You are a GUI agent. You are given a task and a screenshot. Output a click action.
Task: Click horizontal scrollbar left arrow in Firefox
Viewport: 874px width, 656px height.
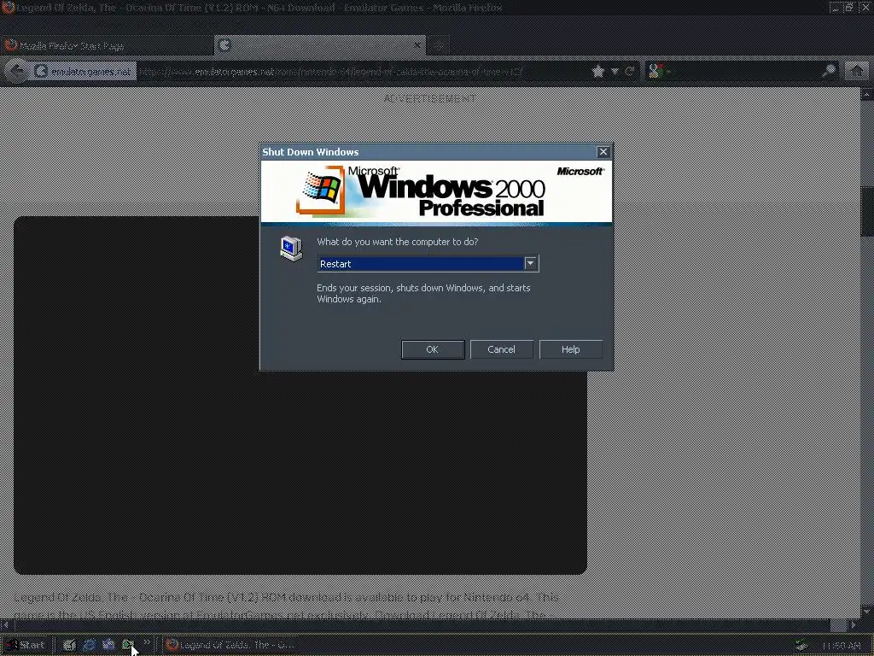(x=6, y=624)
